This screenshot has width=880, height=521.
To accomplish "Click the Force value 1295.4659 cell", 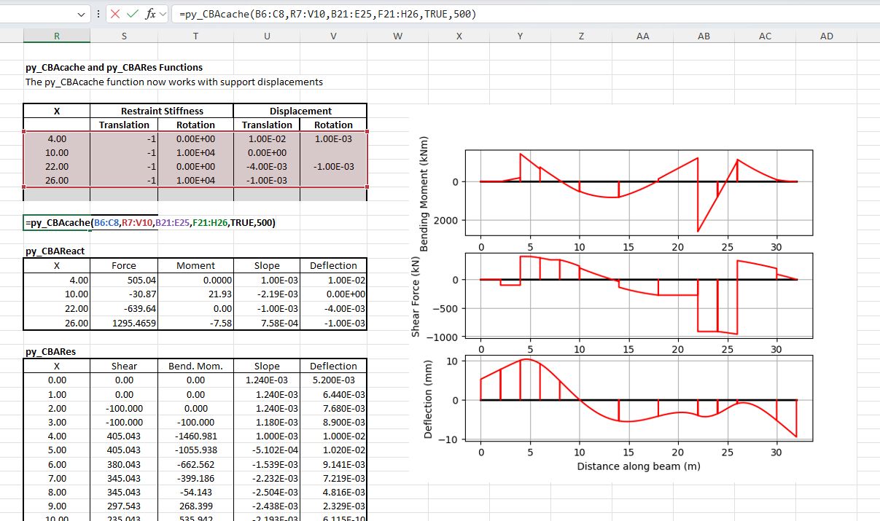I will [124, 323].
